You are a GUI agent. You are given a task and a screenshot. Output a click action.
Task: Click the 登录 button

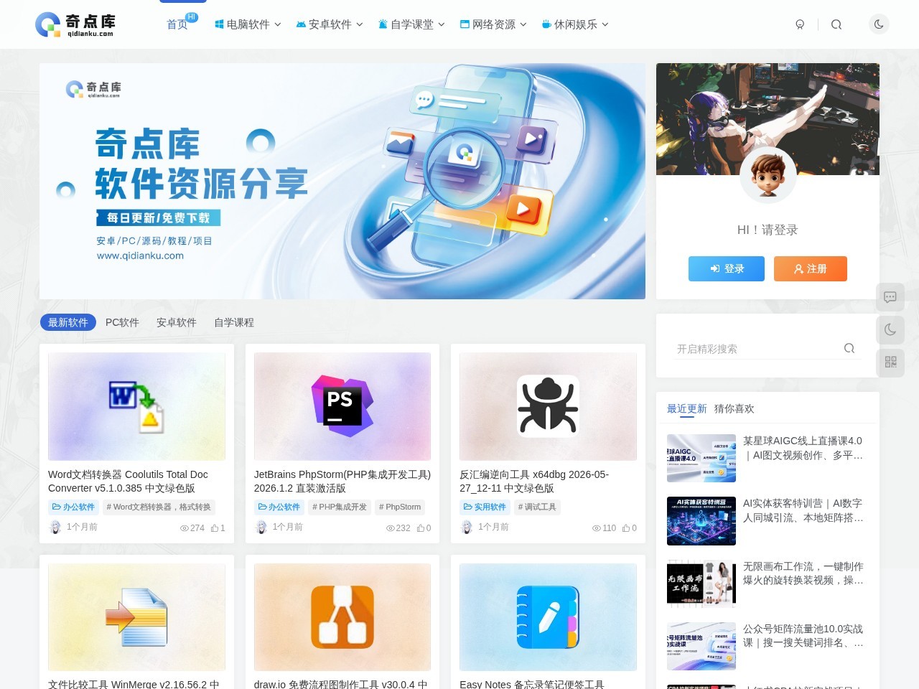[x=727, y=268]
